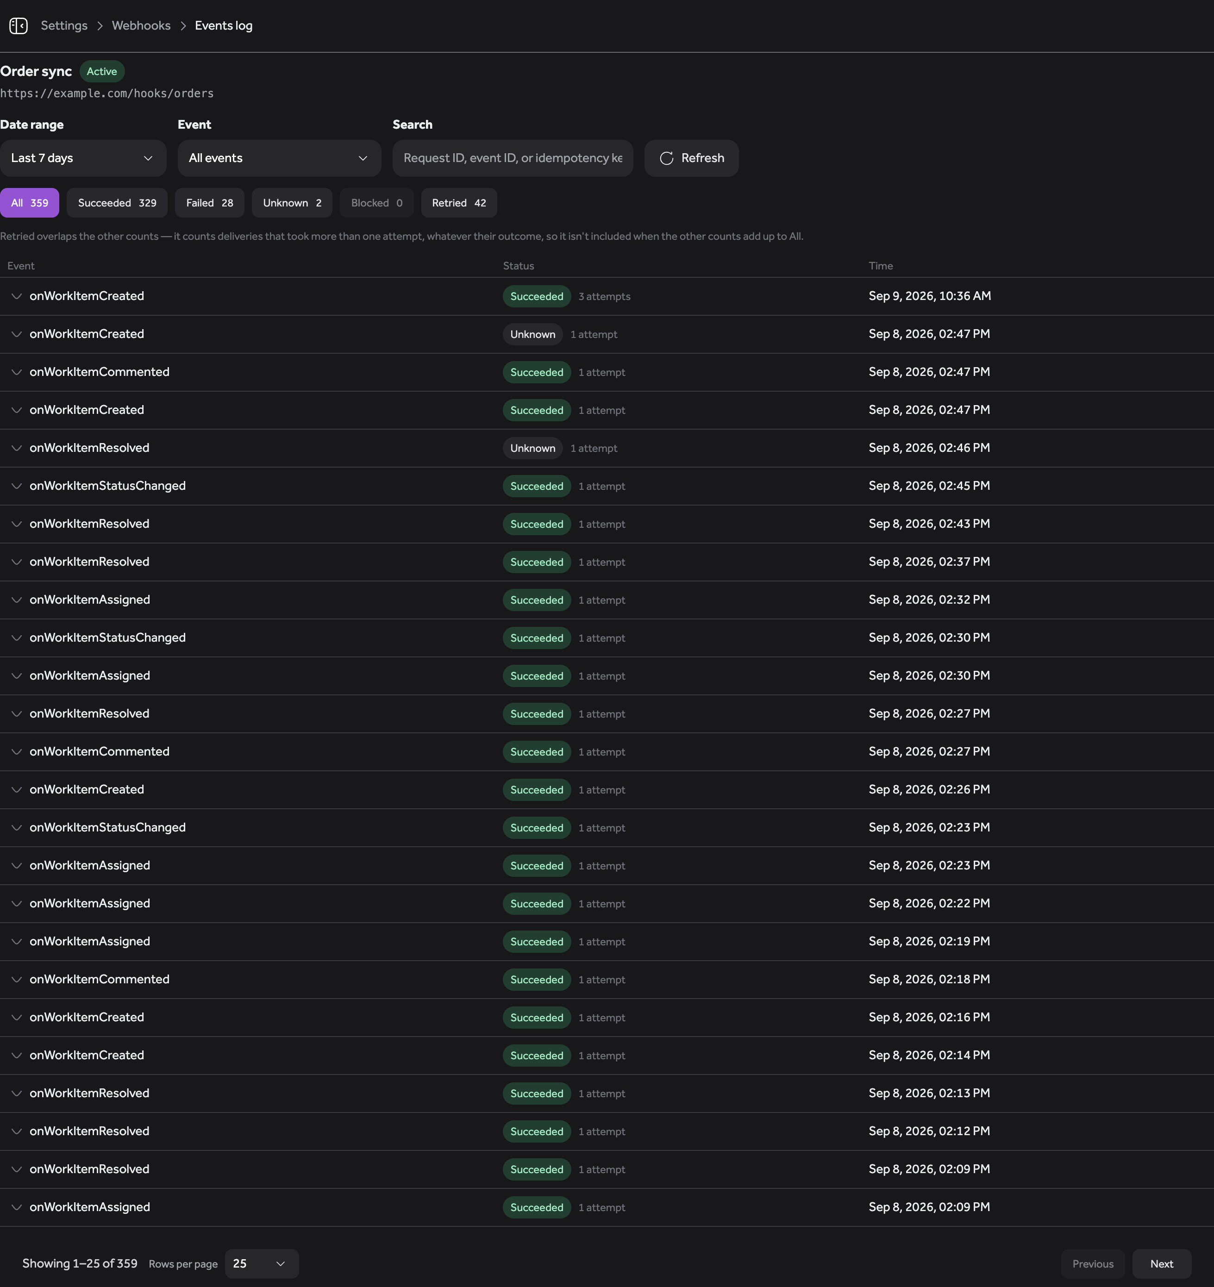Toggle the sidebar panel icon
Image resolution: width=1214 pixels, height=1287 pixels.
tap(18, 26)
